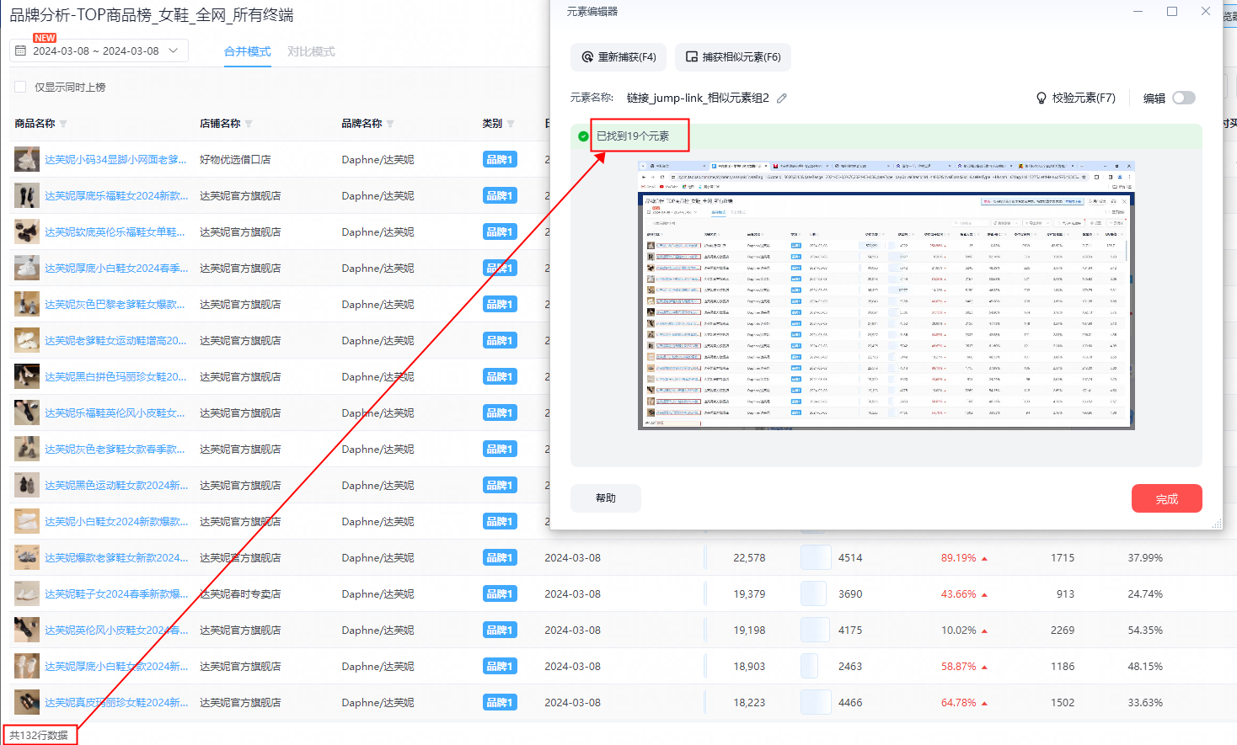Click 捕获相似元素(F6) capture similar button
This screenshot has width=1237, height=745.
[x=732, y=57]
